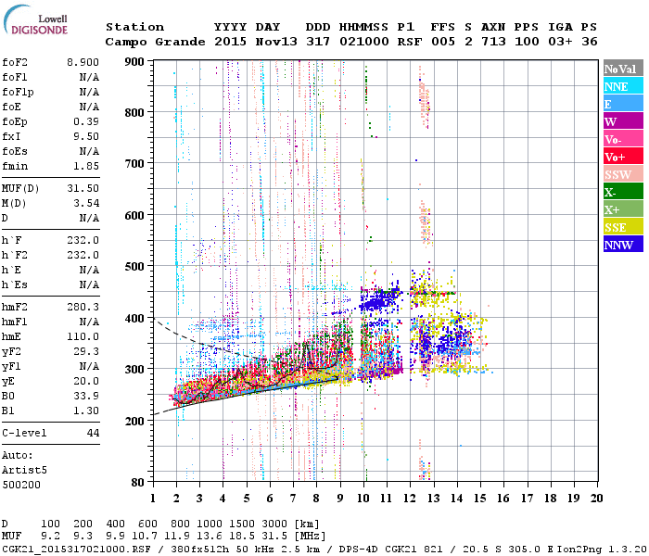The image size is (649, 556).
Task: Select the yellow SSE legend swatch
Action: coord(623,227)
